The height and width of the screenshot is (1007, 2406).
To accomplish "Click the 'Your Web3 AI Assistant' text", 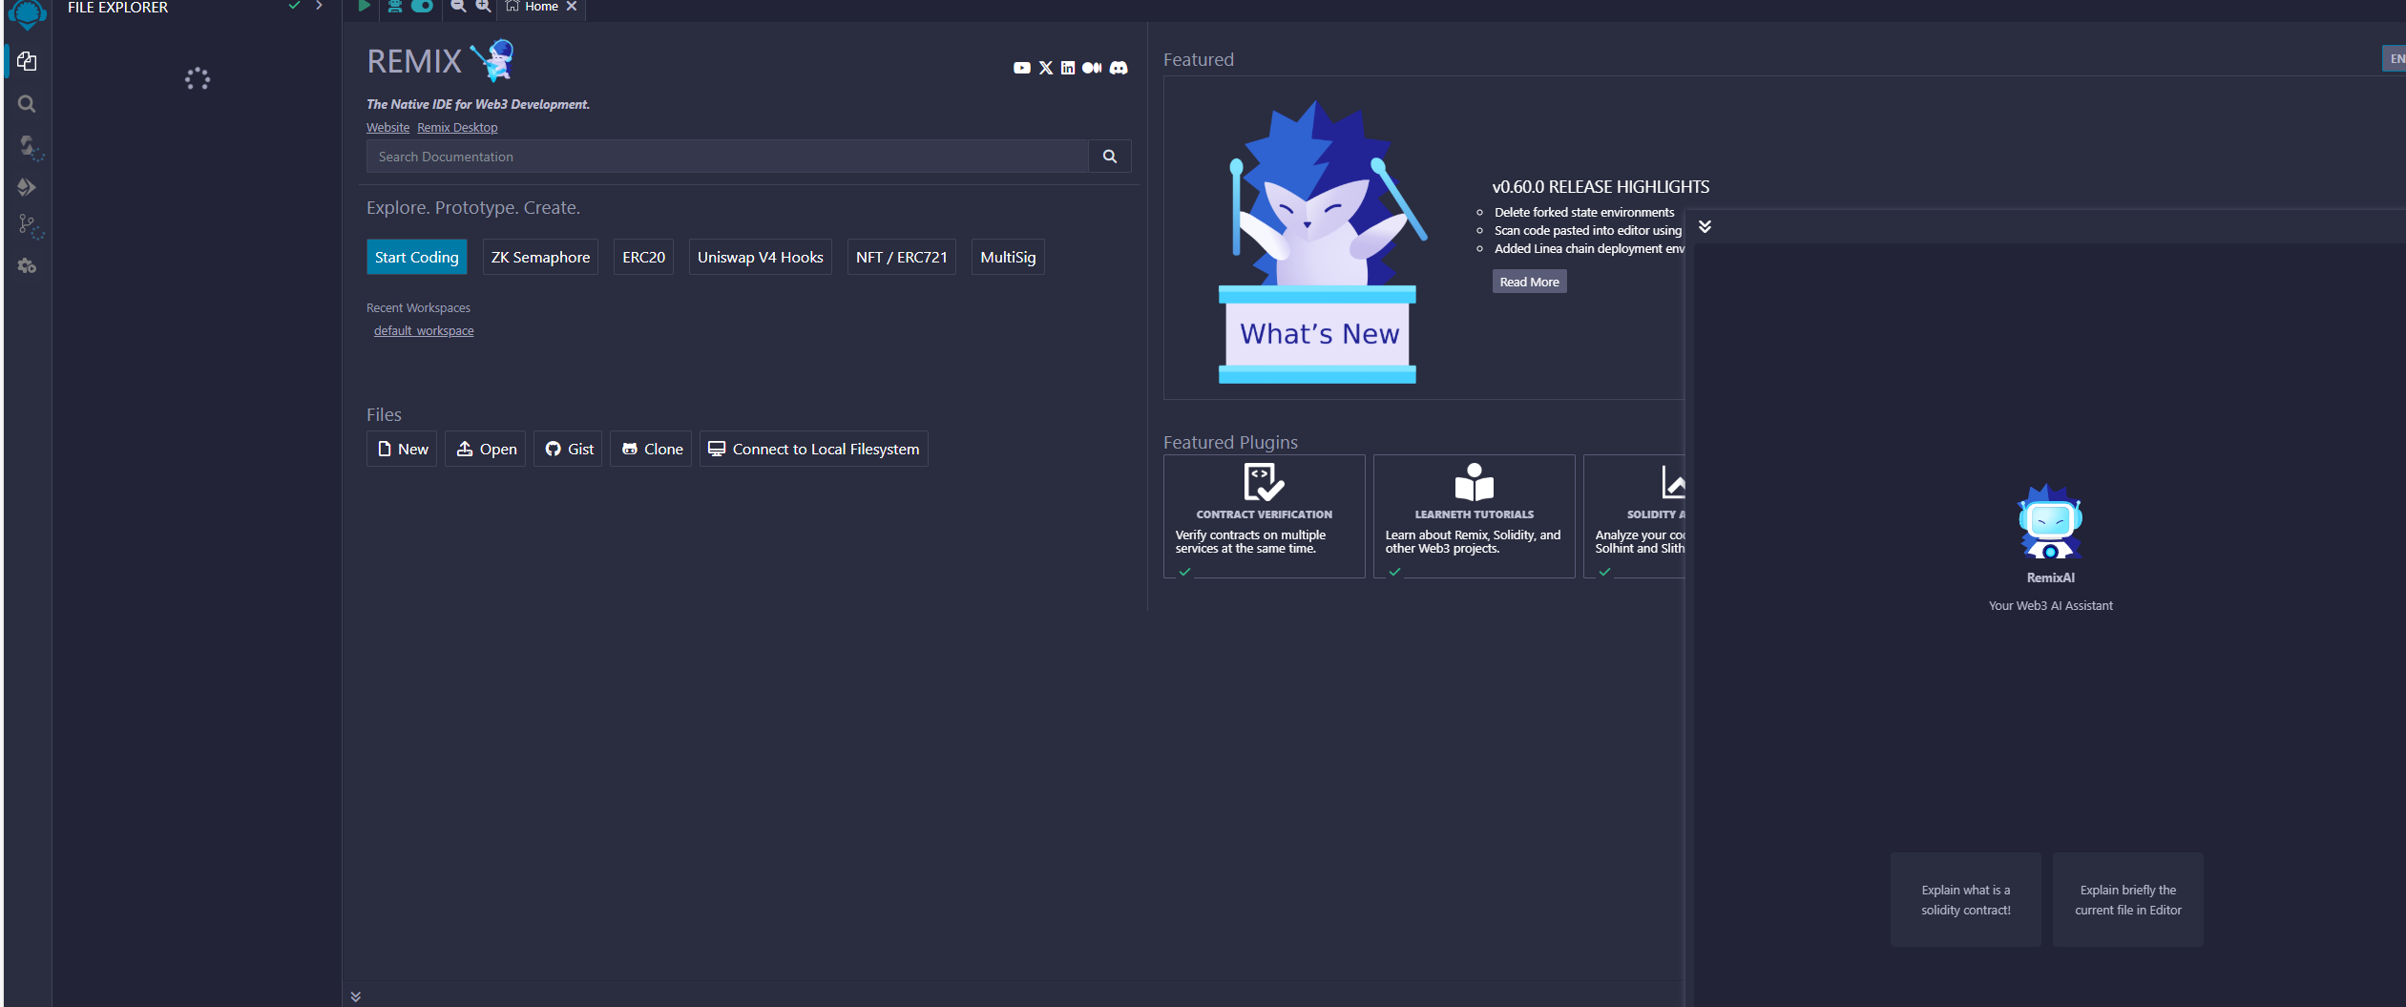I will [x=2050, y=606].
